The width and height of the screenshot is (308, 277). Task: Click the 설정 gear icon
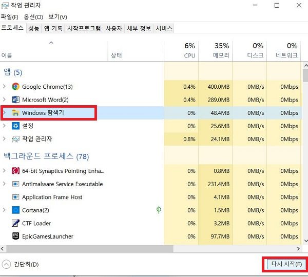pos(15,126)
